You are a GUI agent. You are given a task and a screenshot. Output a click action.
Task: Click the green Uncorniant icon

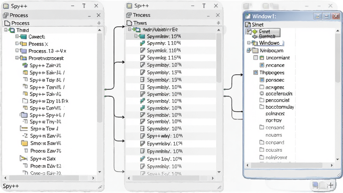(x=262, y=58)
